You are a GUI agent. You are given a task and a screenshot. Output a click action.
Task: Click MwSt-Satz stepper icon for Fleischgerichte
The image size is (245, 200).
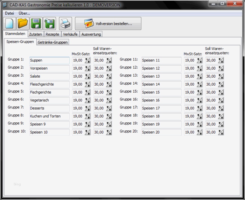[x=87, y=84]
